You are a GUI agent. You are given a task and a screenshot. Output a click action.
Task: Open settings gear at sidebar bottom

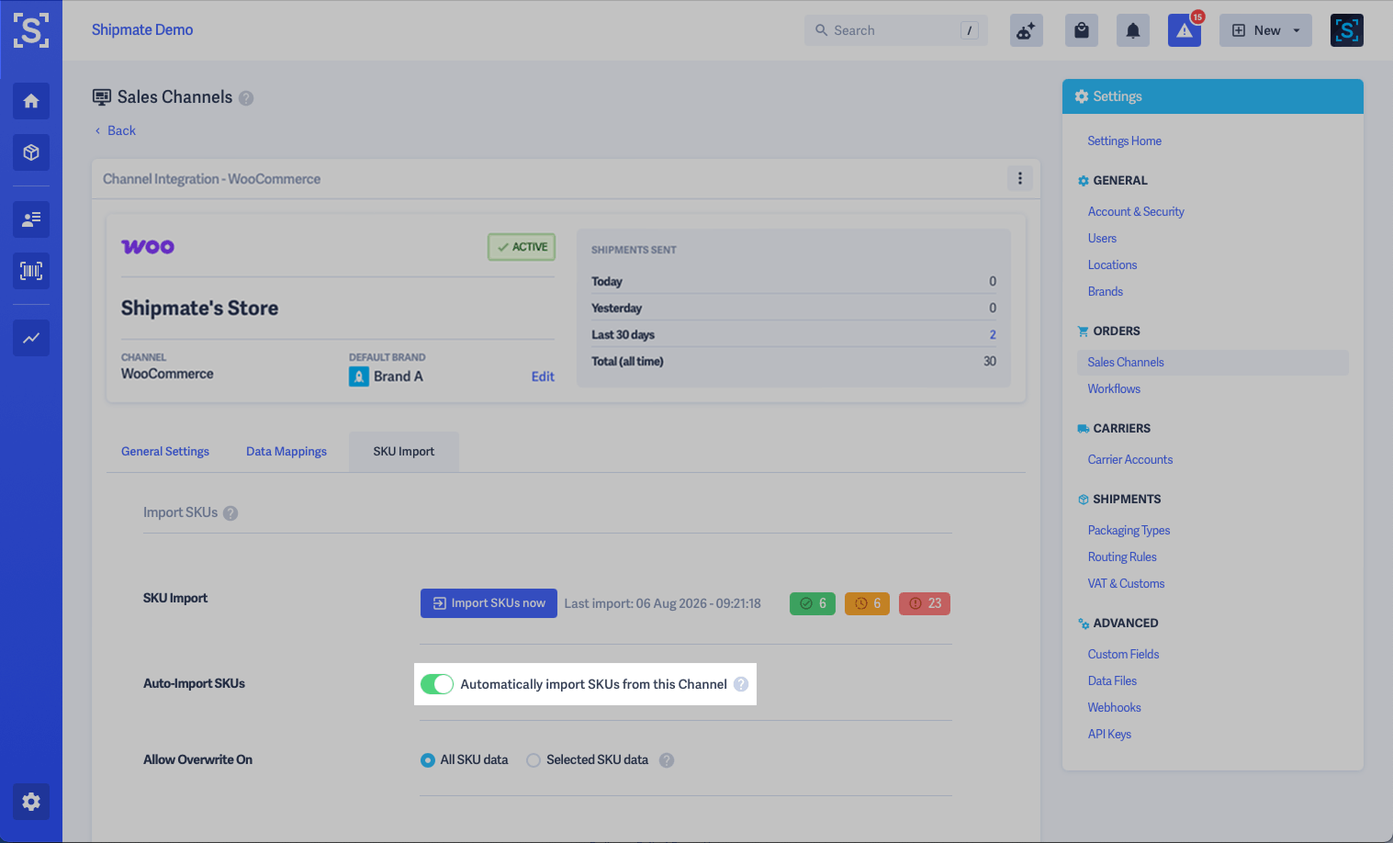tap(31, 802)
